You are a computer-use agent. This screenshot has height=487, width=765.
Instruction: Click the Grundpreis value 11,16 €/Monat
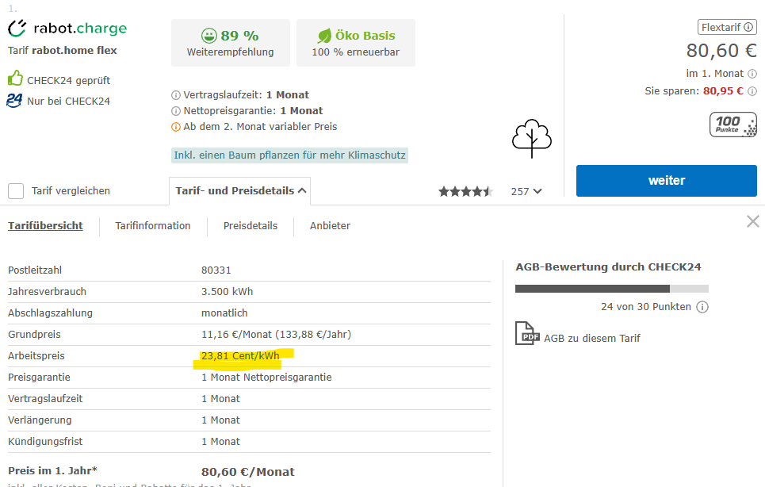tap(276, 335)
